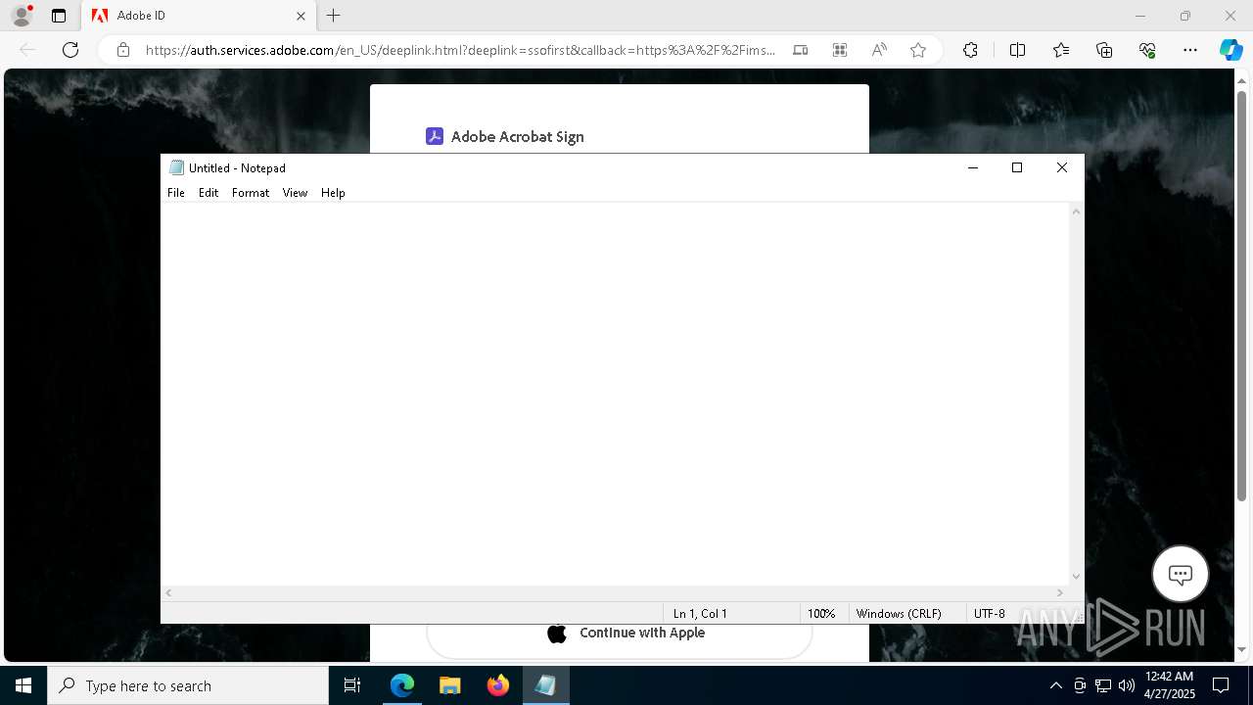Click the Edge address bar URL
Image resolution: width=1253 pixels, height=705 pixels.
(460, 50)
